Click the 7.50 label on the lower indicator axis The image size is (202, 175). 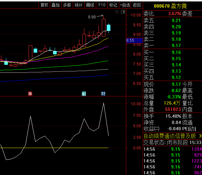tap(137, 115)
